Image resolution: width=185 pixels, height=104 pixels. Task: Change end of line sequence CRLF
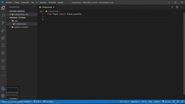coord(150,101)
